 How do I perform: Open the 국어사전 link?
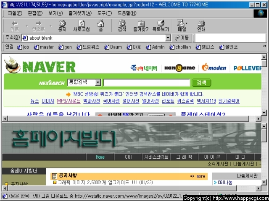point(111,101)
